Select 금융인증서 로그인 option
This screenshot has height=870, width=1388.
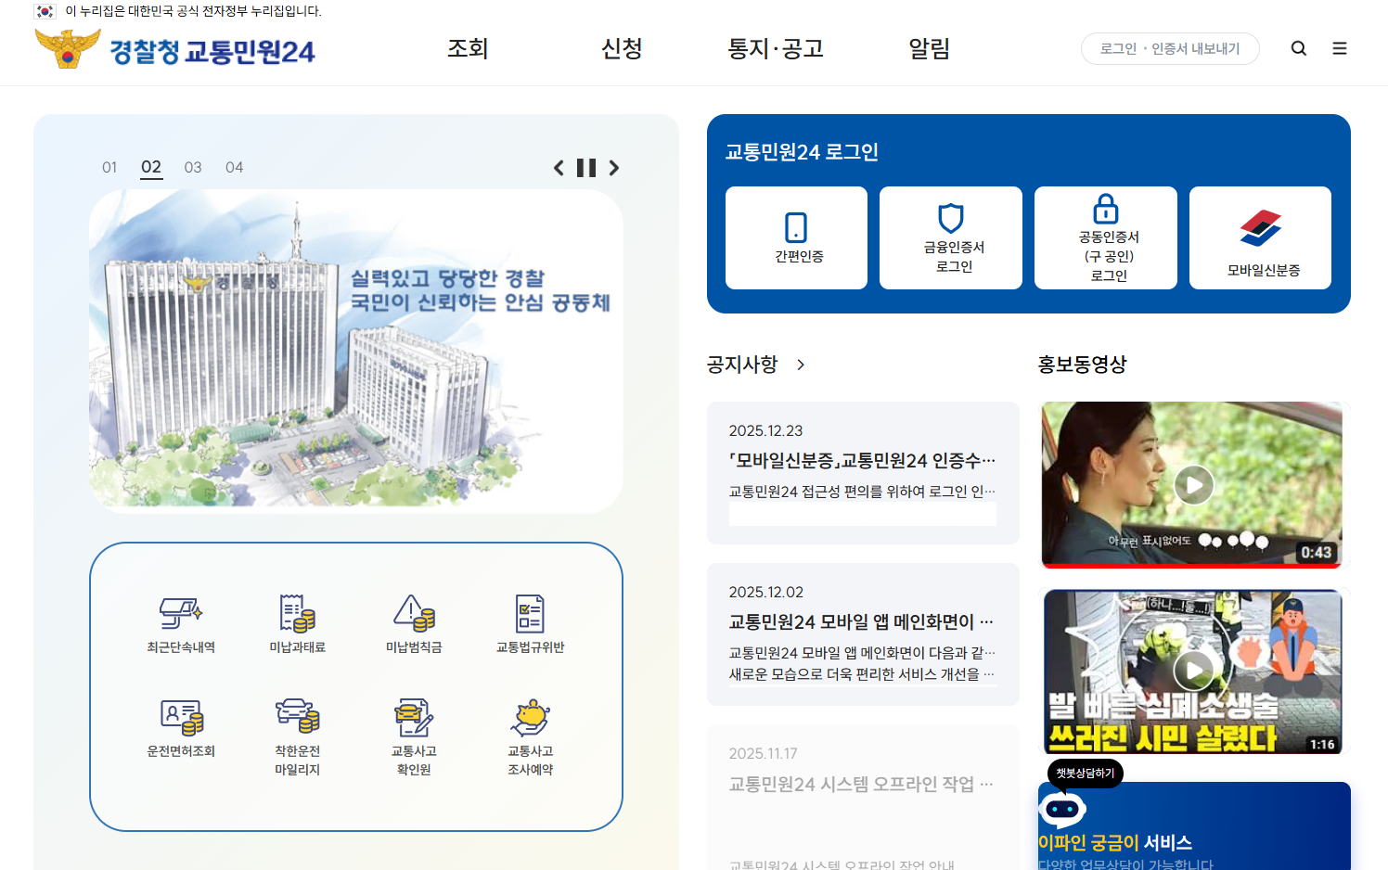point(951,237)
